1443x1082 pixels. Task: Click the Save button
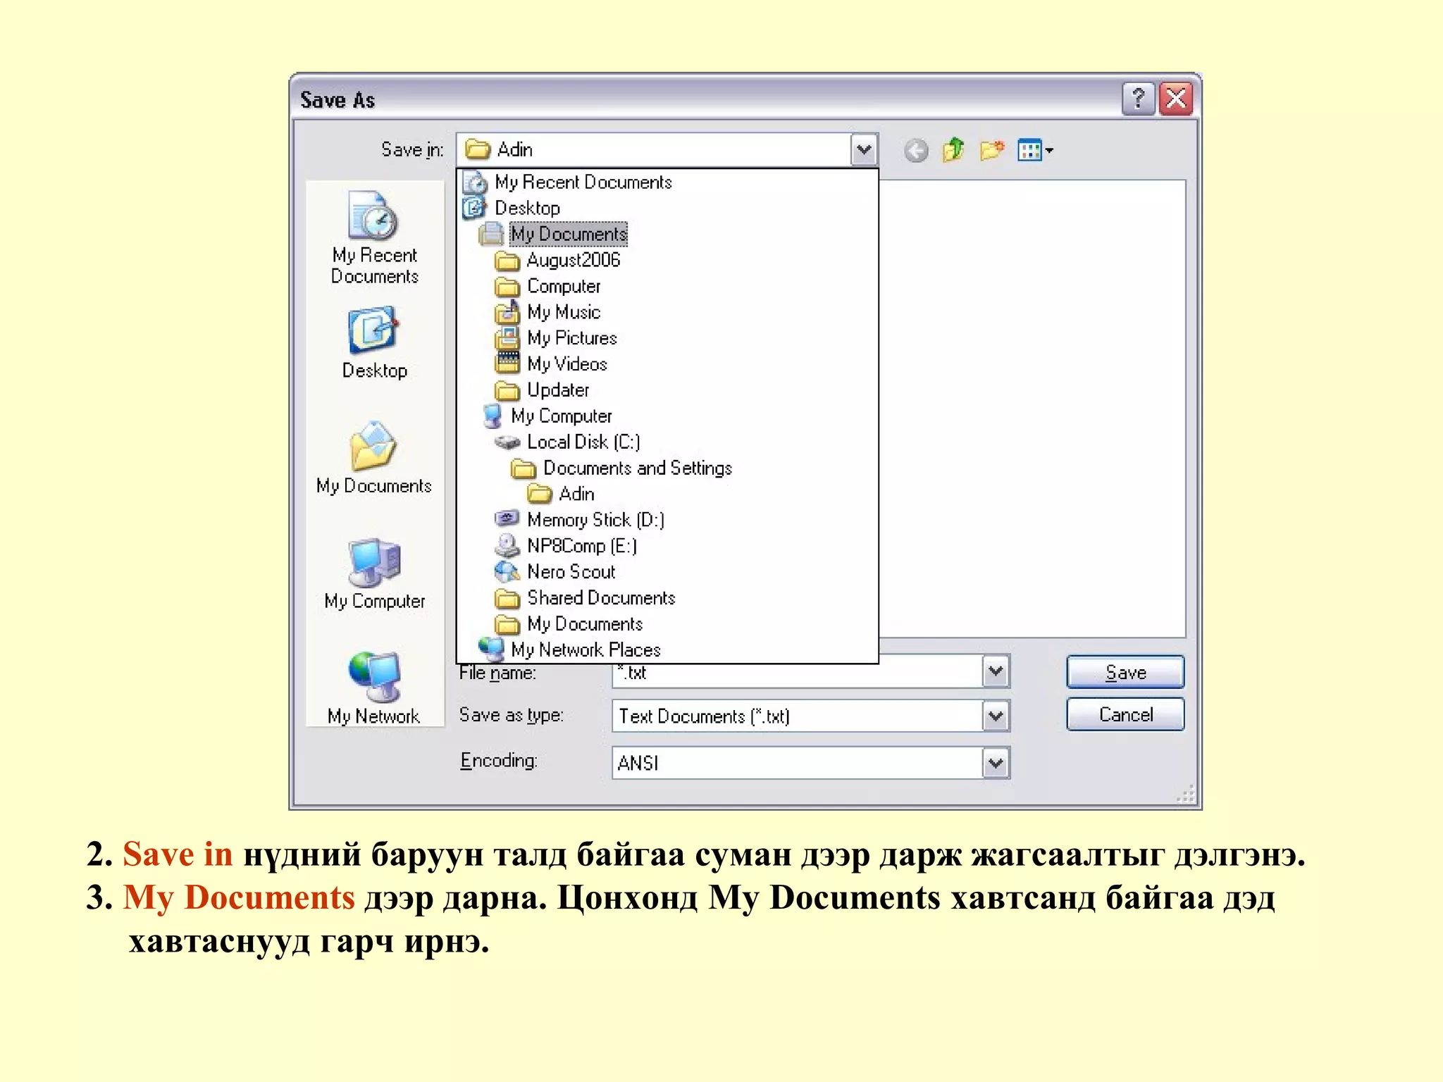(1125, 672)
